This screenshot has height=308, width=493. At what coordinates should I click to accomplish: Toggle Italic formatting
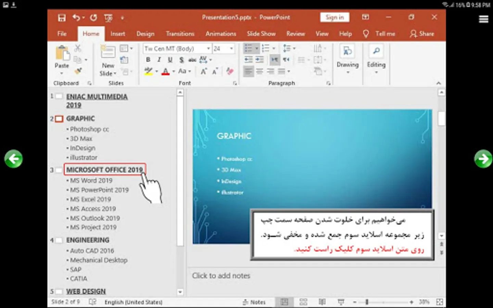159,60
